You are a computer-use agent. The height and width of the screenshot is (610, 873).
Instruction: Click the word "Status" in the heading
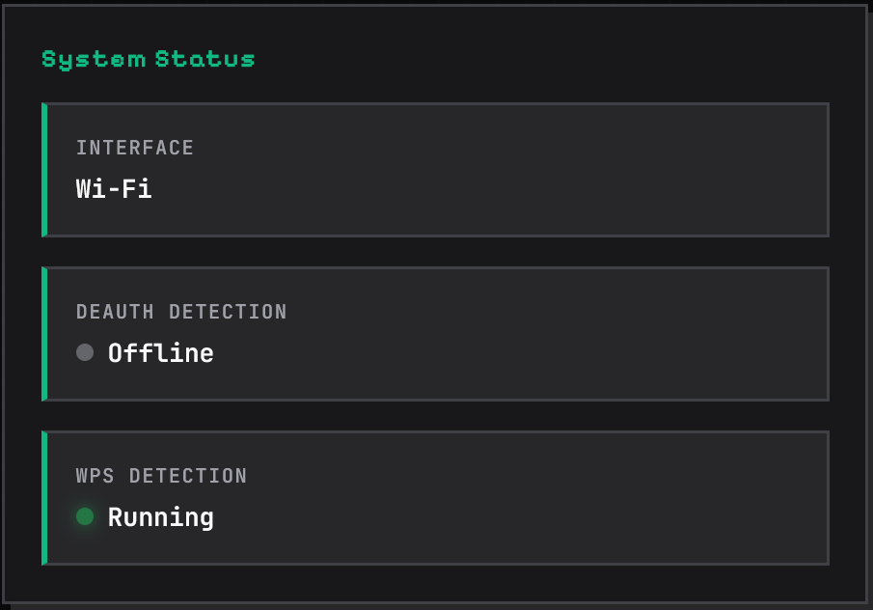[x=205, y=60]
